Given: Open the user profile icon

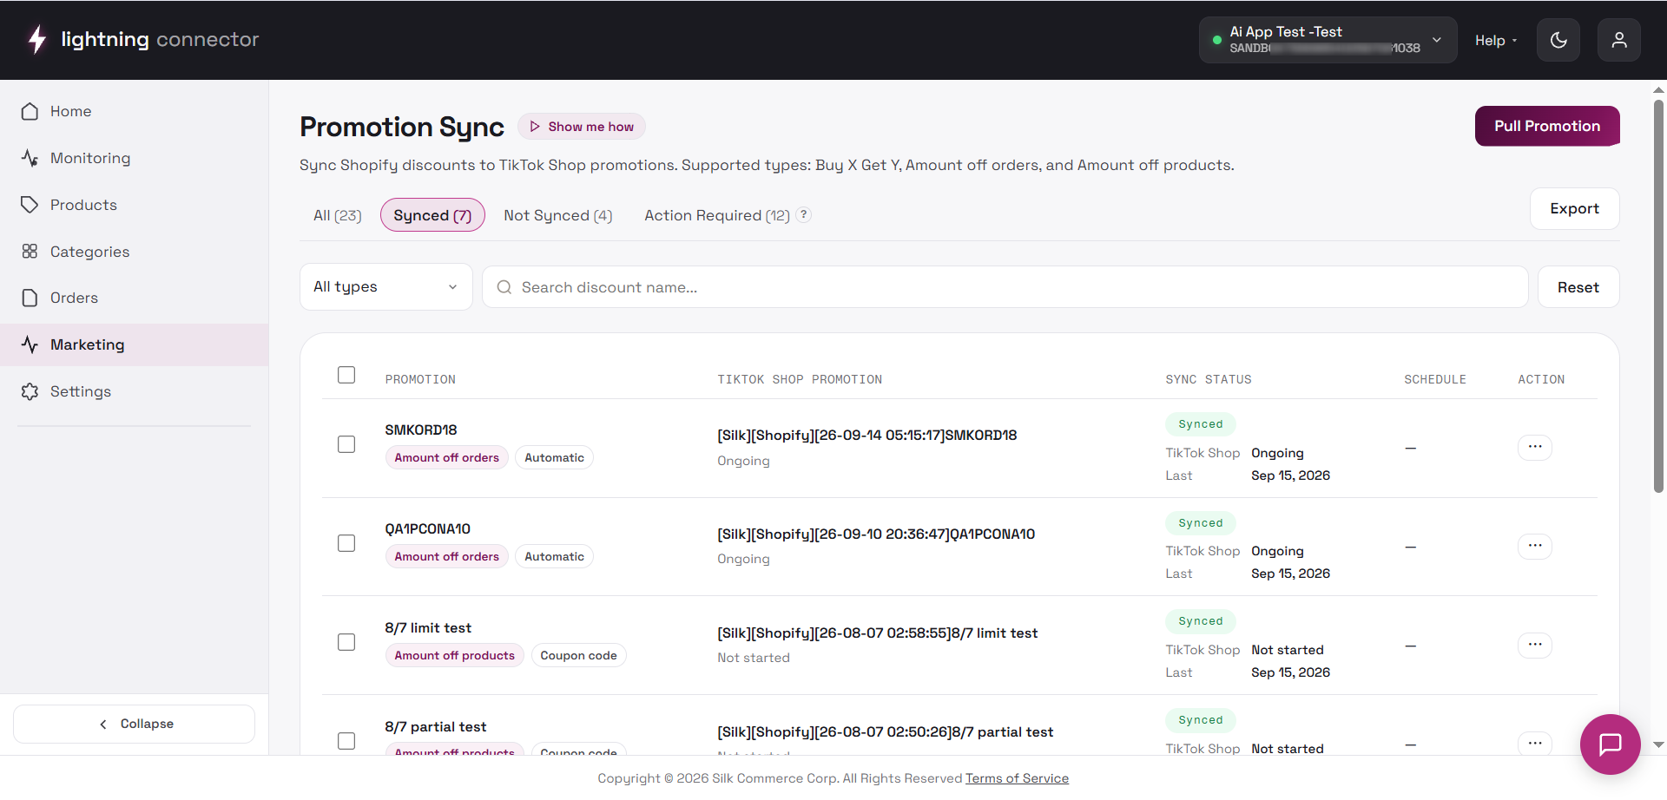Looking at the screenshot, I should (x=1619, y=40).
